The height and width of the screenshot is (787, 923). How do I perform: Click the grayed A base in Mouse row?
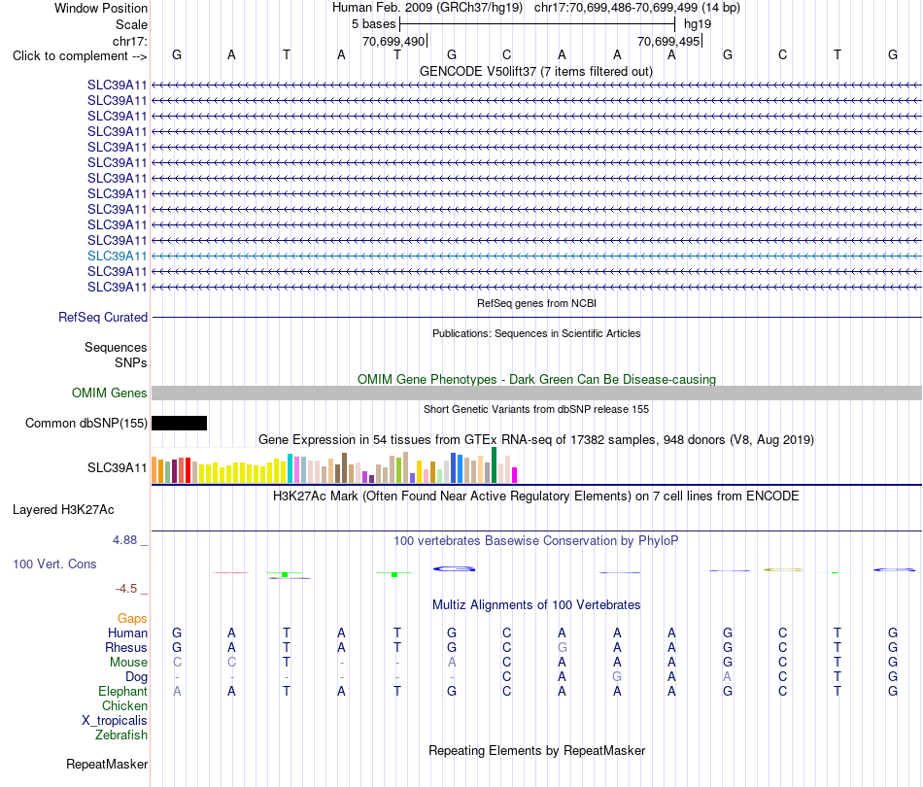click(452, 663)
